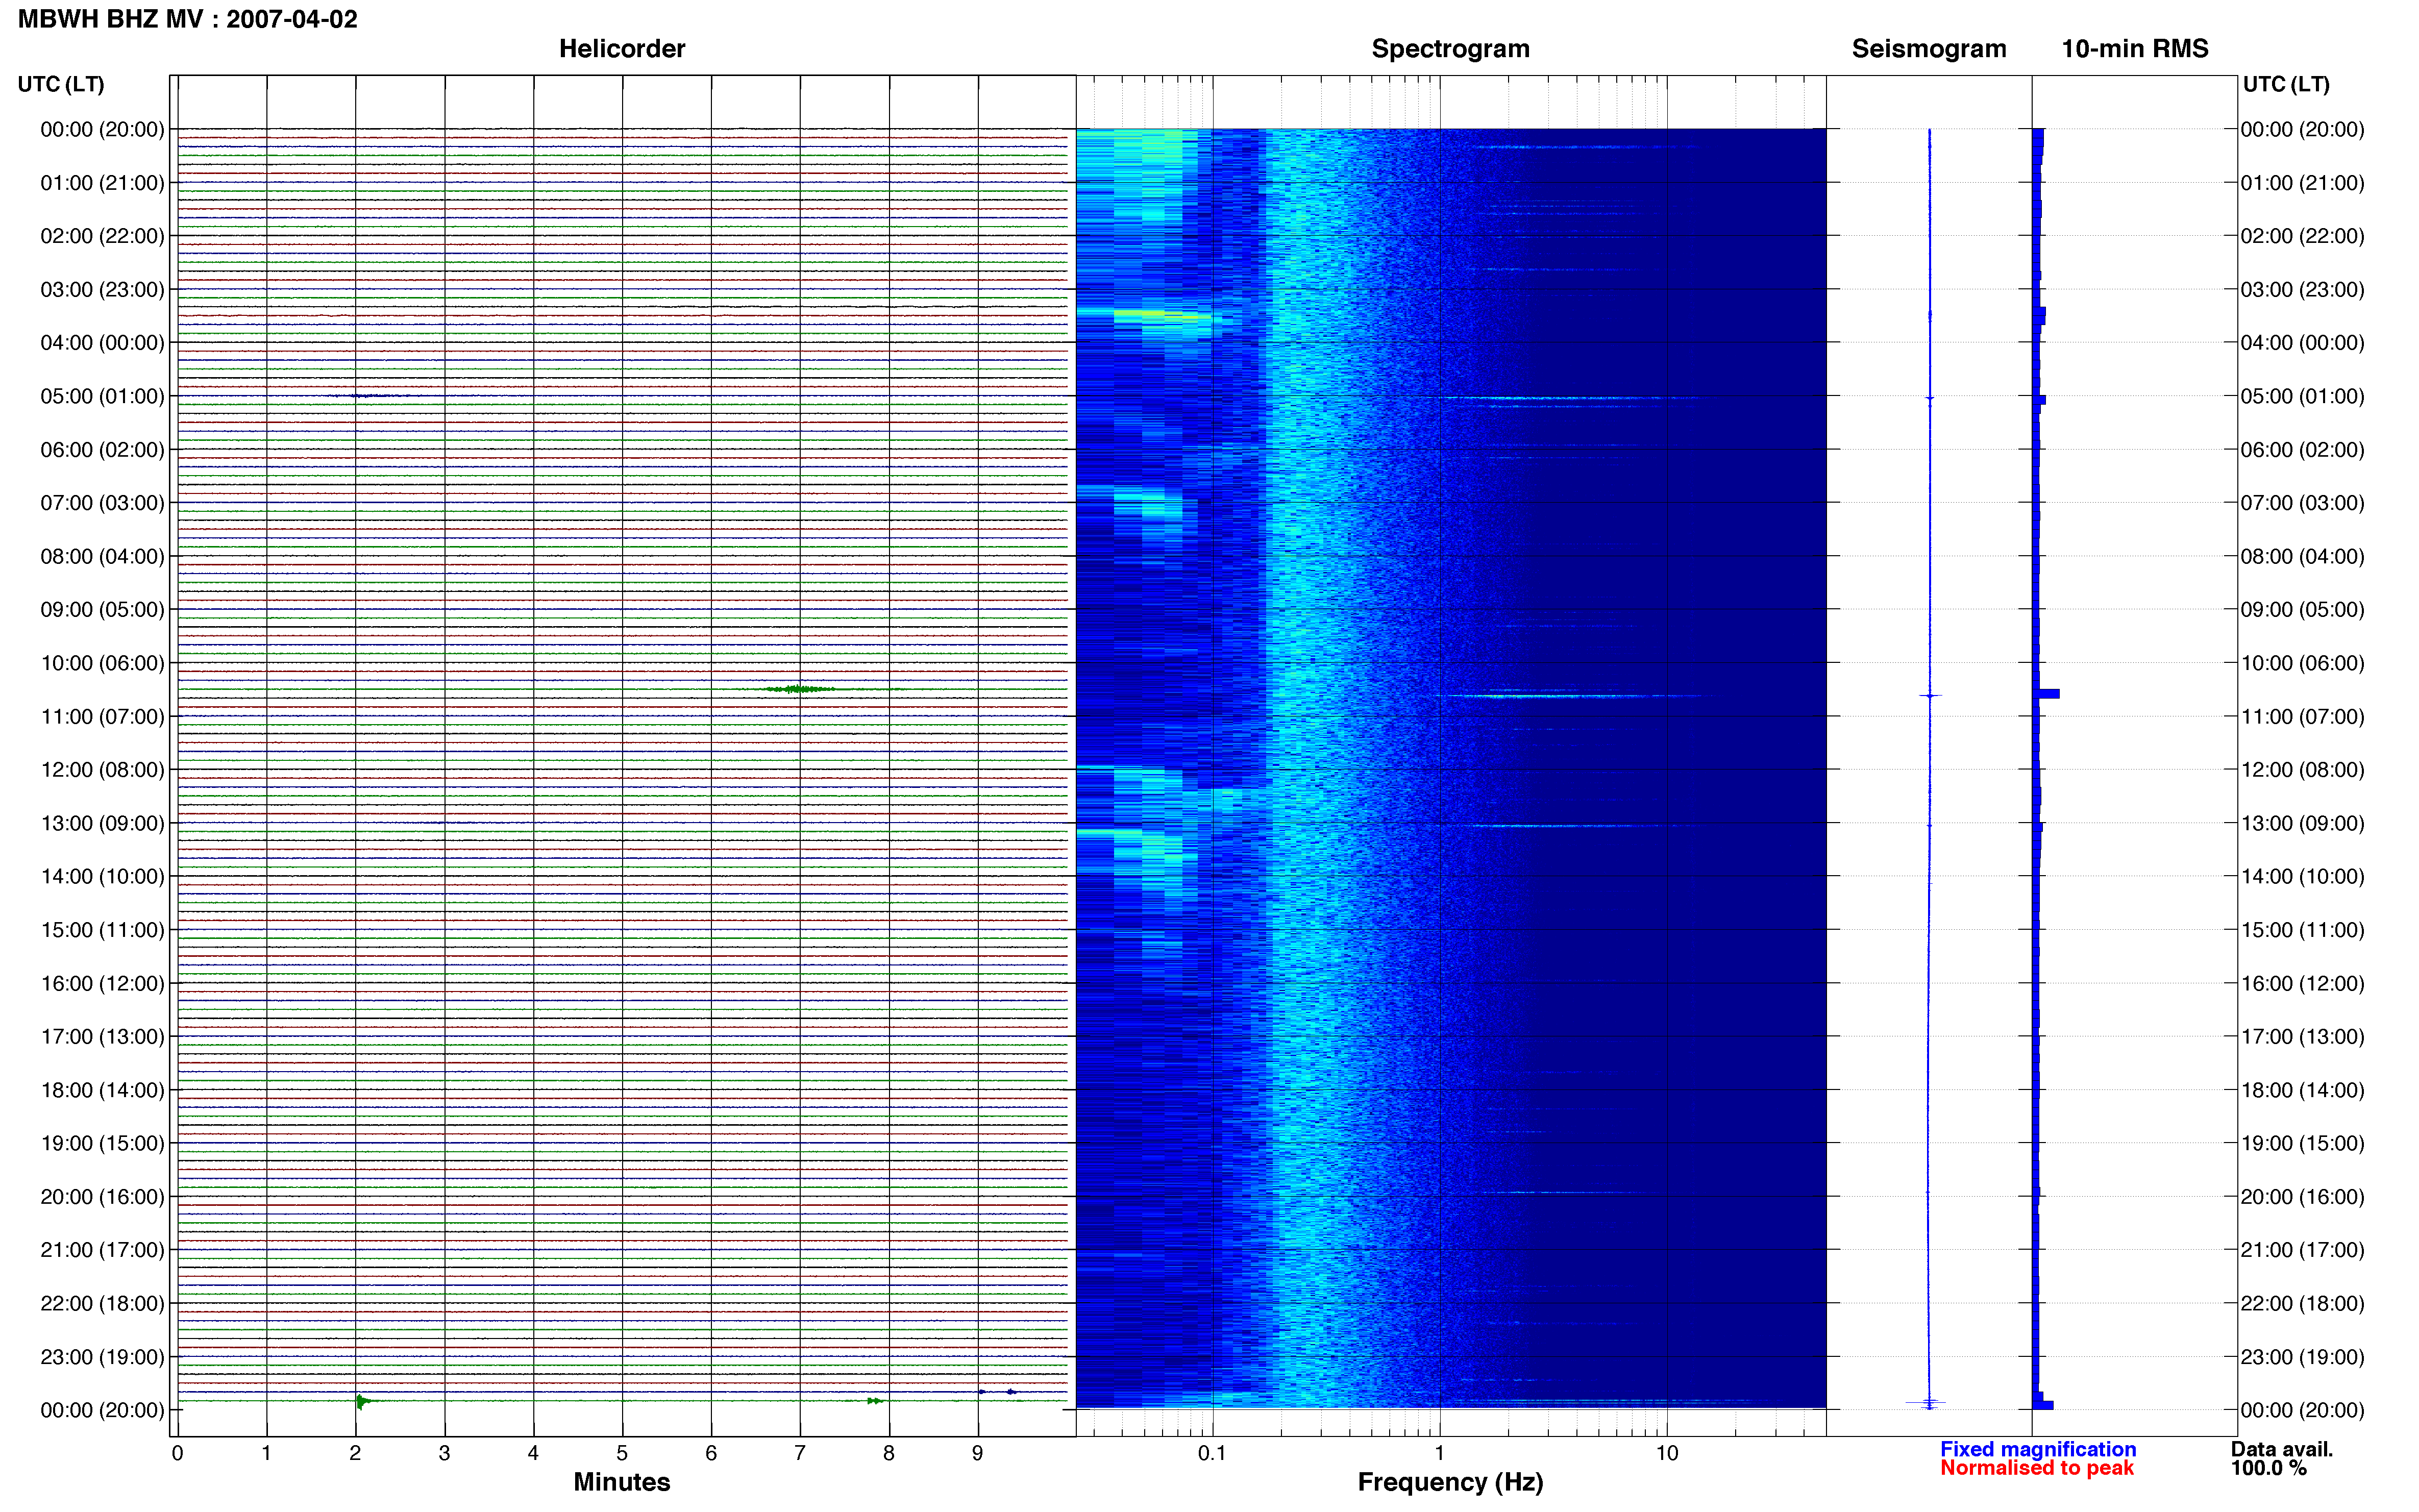Click minute tick "5" under the helicorder

click(x=622, y=1453)
